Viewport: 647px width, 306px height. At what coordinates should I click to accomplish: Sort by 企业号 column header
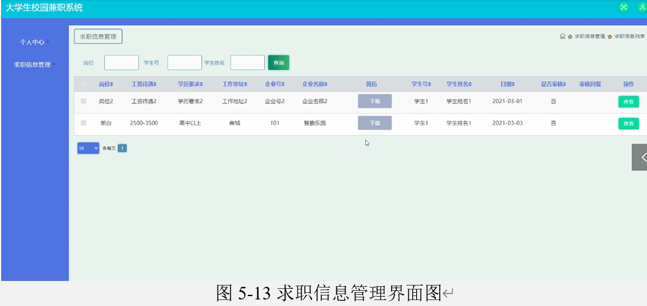[275, 84]
